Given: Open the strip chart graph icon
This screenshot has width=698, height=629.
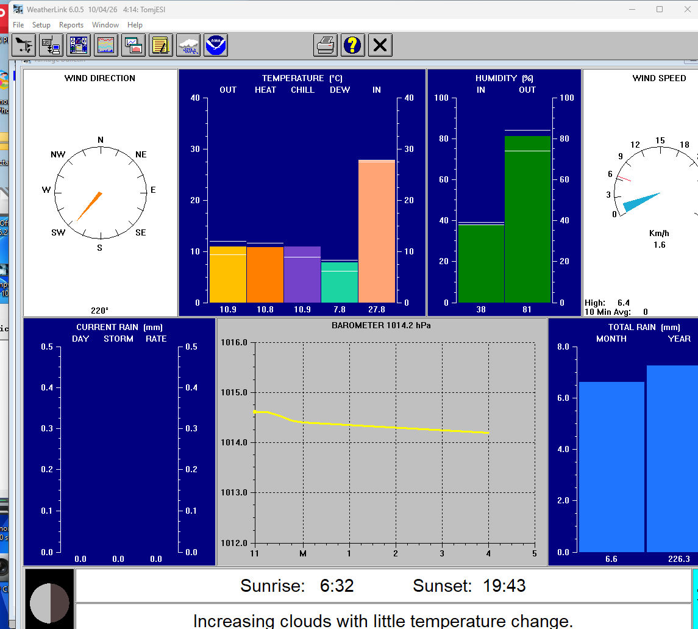Looking at the screenshot, I should (106, 45).
